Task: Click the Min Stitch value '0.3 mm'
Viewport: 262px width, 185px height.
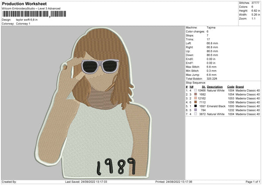Action: click(x=211, y=71)
